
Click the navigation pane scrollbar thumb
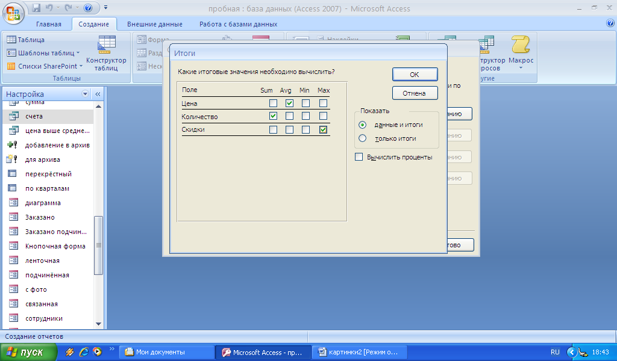point(98,245)
